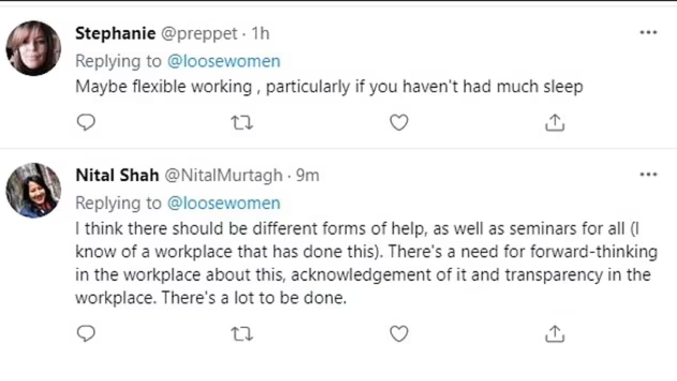This screenshot has height=381, width=677.
Task: Click the Stephanie display name
Action: click(115, 33)
